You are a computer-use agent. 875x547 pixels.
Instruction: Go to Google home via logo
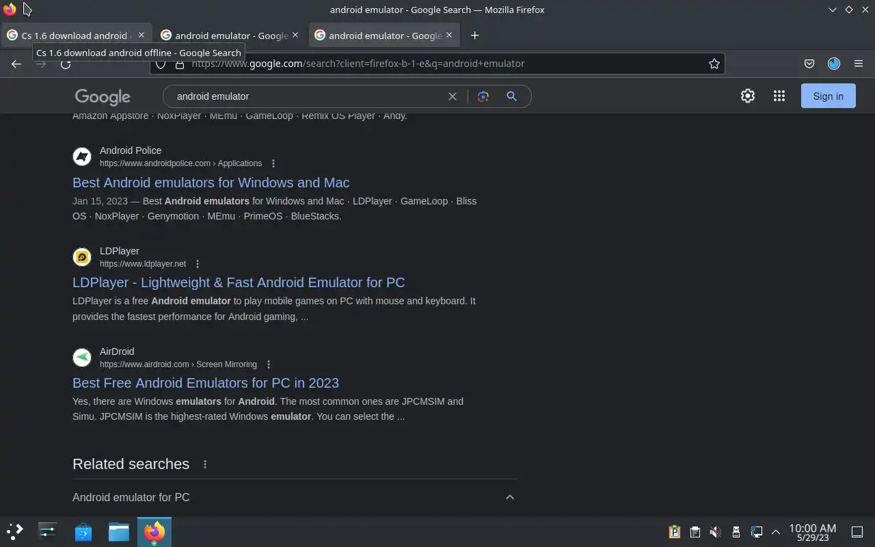pyautogui.click(x=103, y=97)
